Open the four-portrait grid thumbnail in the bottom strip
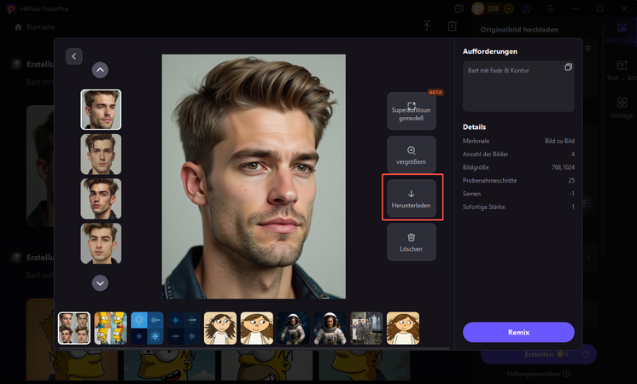This screenshot has height=384, width=637. (74, 328)
